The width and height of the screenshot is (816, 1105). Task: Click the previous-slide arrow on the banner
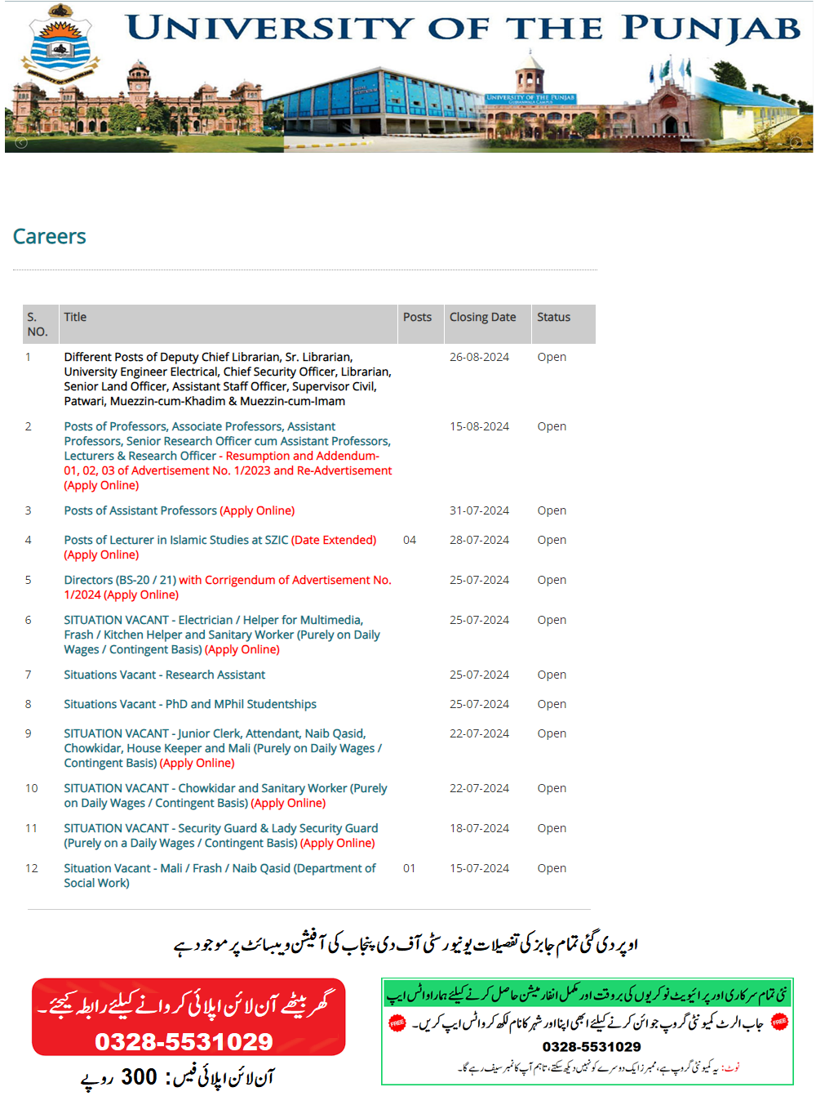point(21,142)
